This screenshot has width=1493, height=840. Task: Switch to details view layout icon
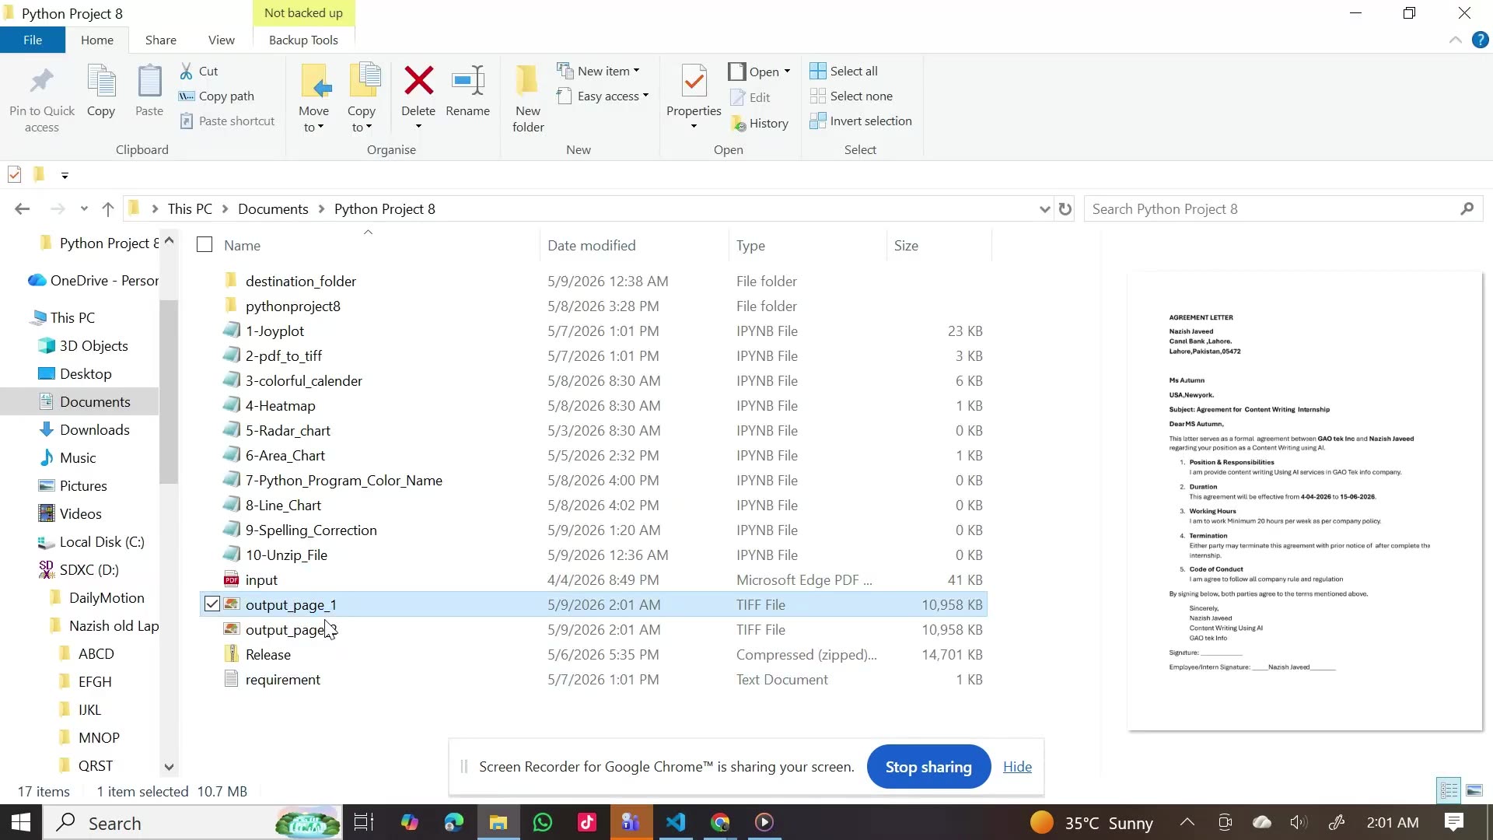pyautogui.click(x=1449, y=790)
